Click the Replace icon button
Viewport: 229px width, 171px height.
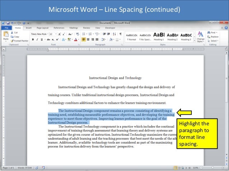pos(213,37)
